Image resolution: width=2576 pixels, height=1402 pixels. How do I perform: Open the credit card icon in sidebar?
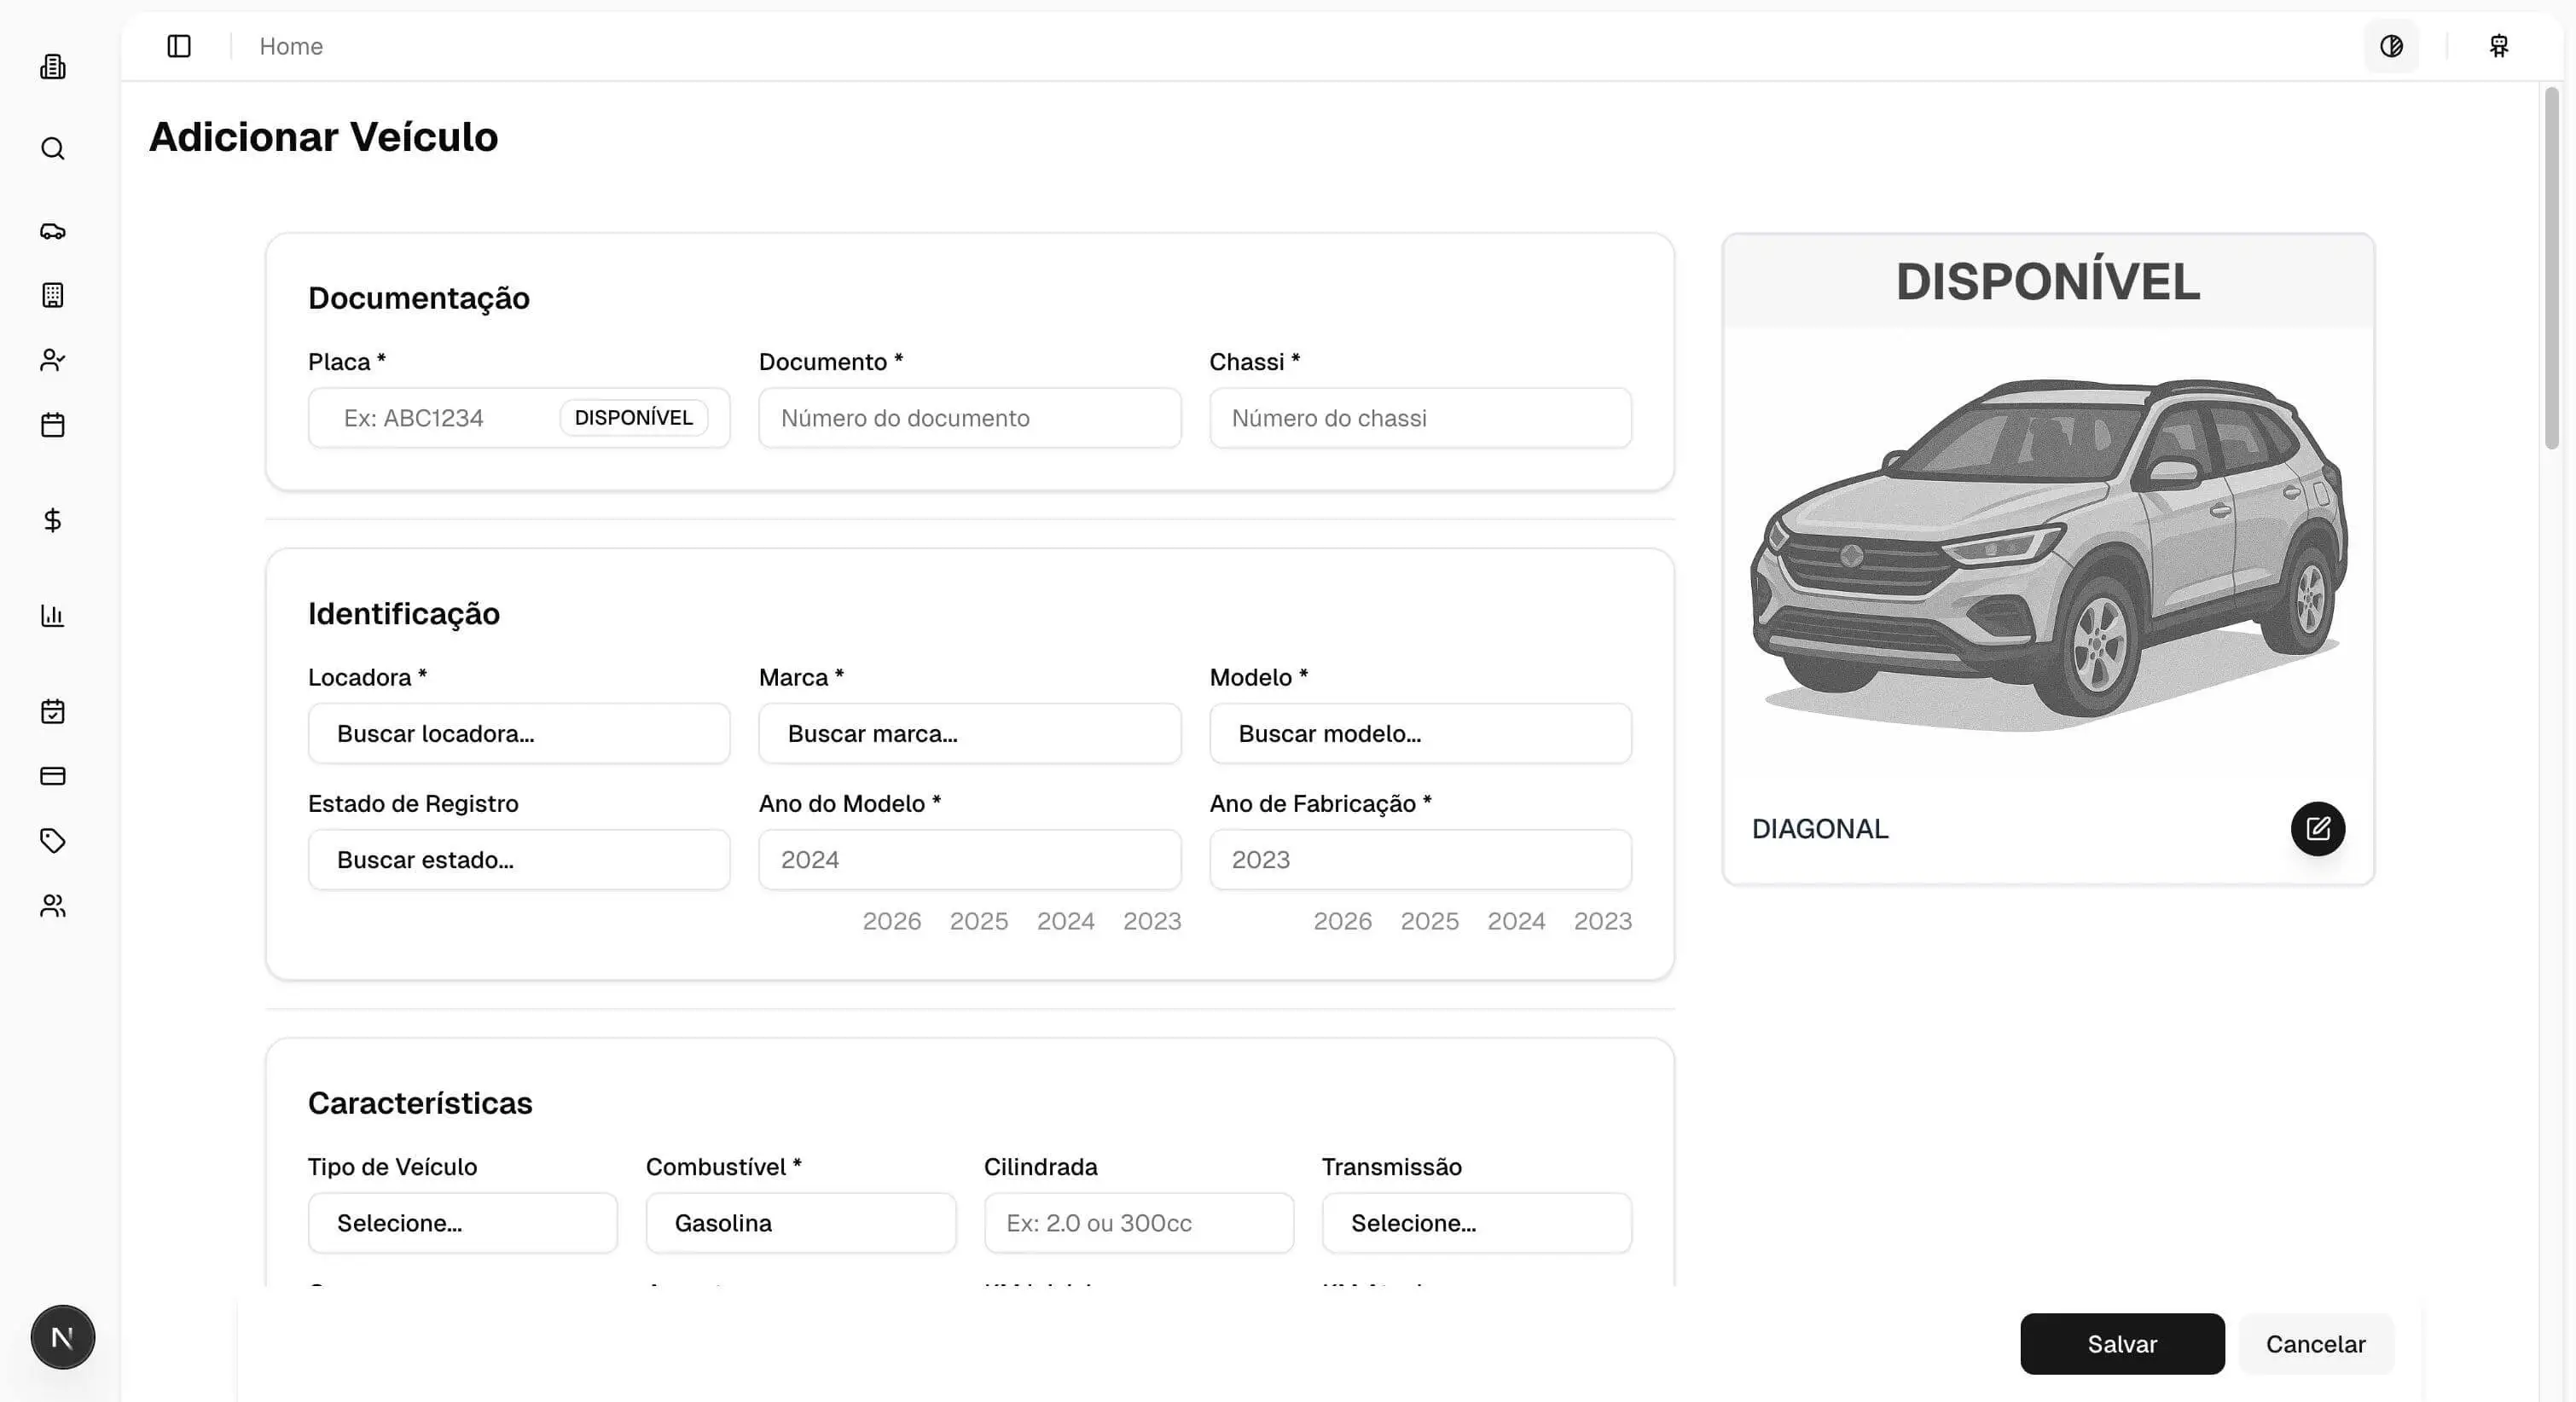click(53, 776)
